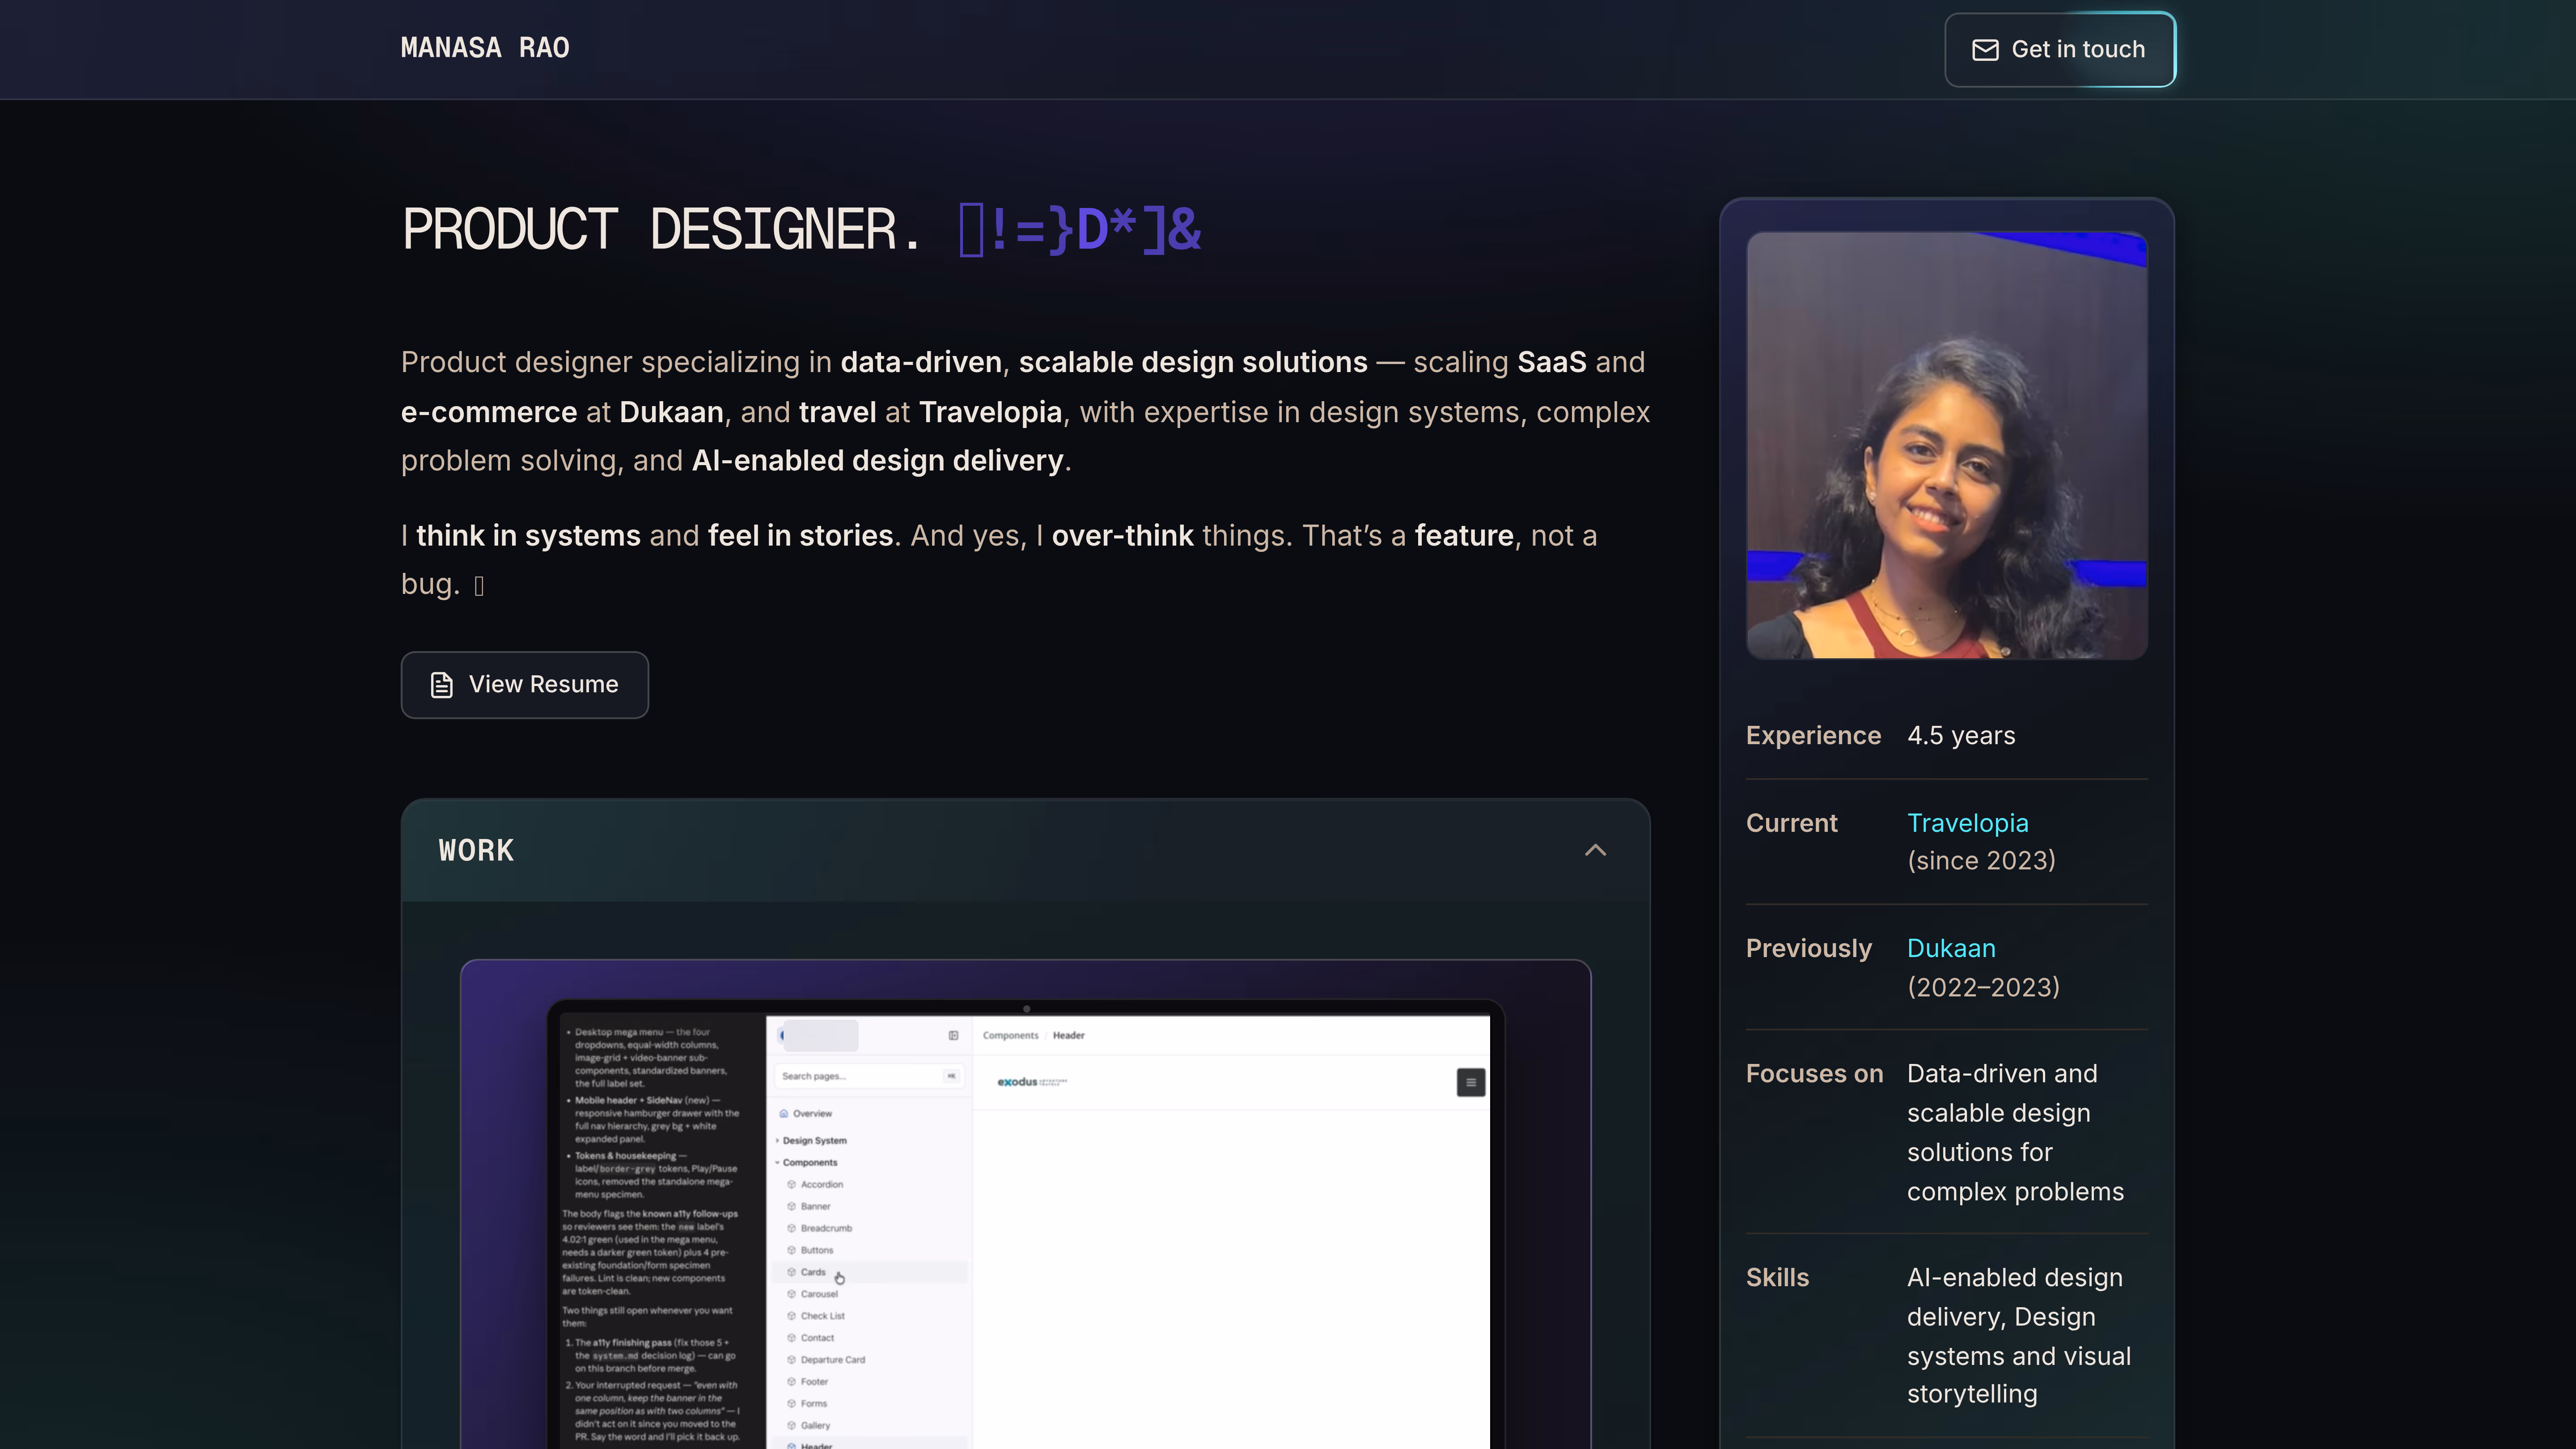Click the 'Current' label in profile card

pos(1791,823)
